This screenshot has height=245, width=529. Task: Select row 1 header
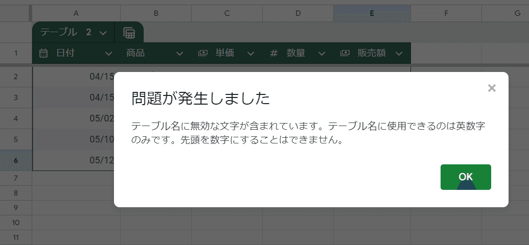(16, 53)
